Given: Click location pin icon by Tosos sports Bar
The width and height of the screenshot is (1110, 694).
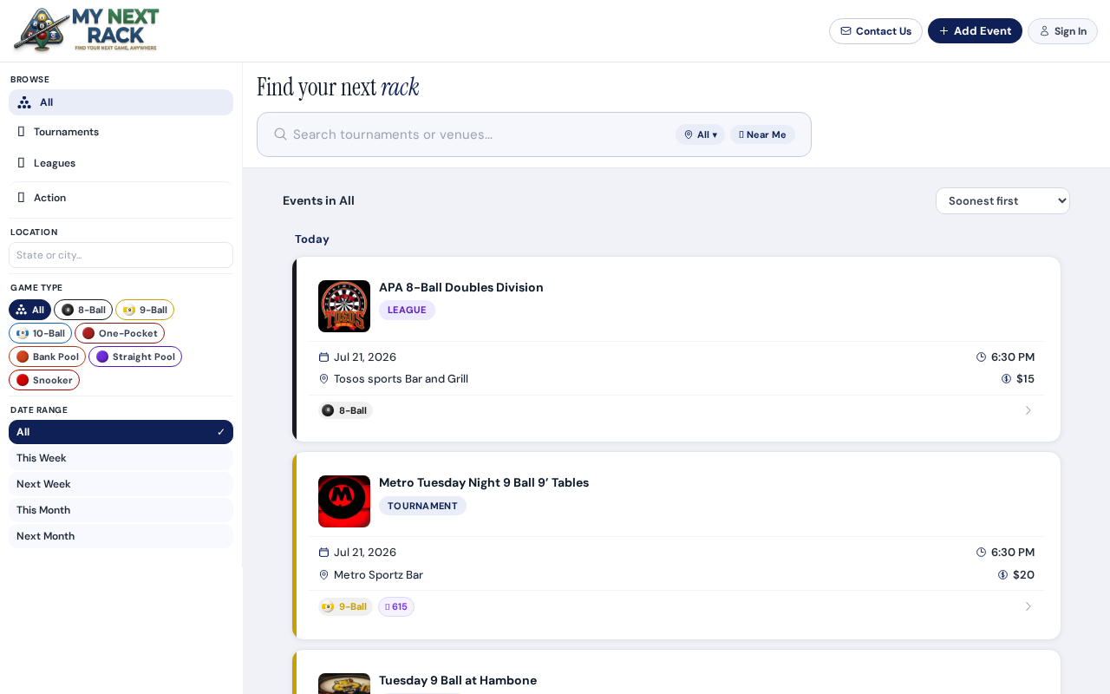Looking at the screenshot, I should [x=324, y=379].
